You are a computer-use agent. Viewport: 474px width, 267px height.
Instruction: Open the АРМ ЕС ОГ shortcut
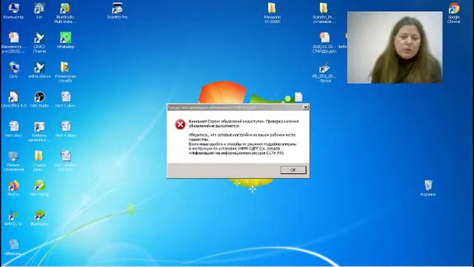pos(13,217)
